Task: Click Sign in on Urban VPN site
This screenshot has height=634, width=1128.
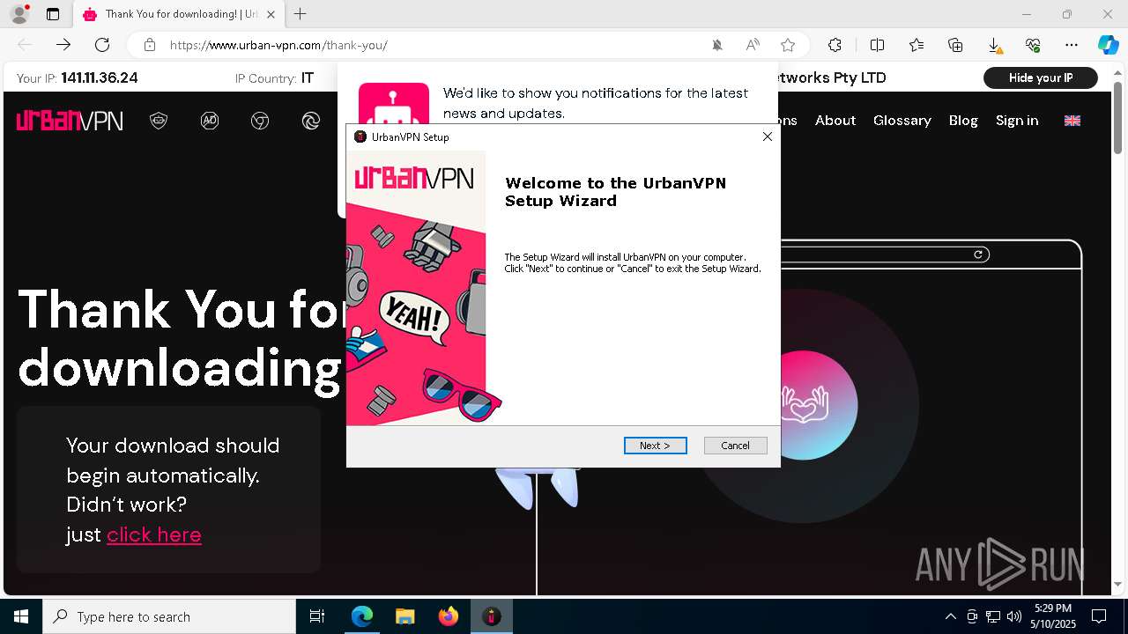Action: 1017,121
